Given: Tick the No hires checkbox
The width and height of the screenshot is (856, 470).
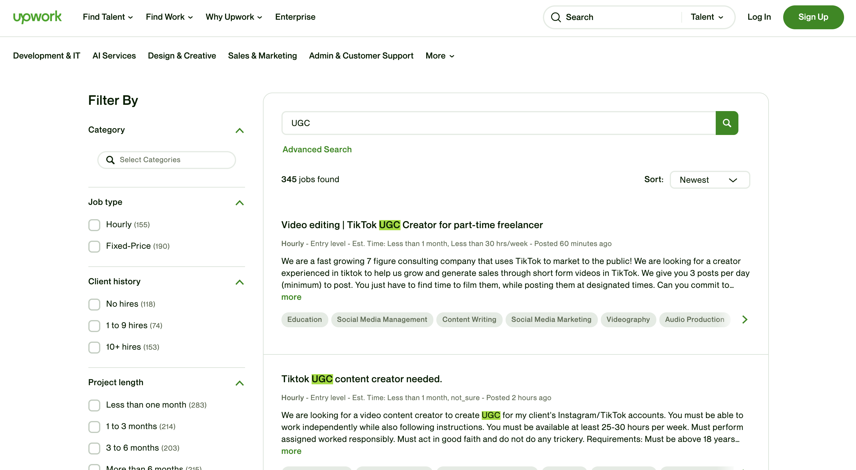Looking at the screenshot, I should [x=94, y=304].
